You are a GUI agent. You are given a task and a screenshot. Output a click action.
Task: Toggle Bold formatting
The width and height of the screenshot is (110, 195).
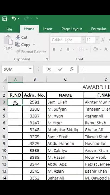point(54,49)
